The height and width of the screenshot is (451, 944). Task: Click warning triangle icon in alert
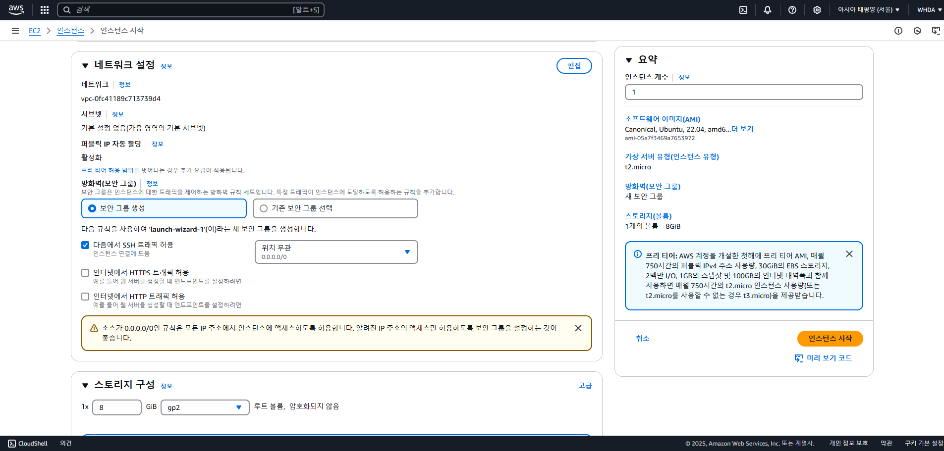[x=94, y=328]
